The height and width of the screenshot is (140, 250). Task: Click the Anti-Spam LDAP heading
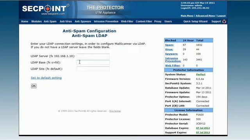pos(89,36)
